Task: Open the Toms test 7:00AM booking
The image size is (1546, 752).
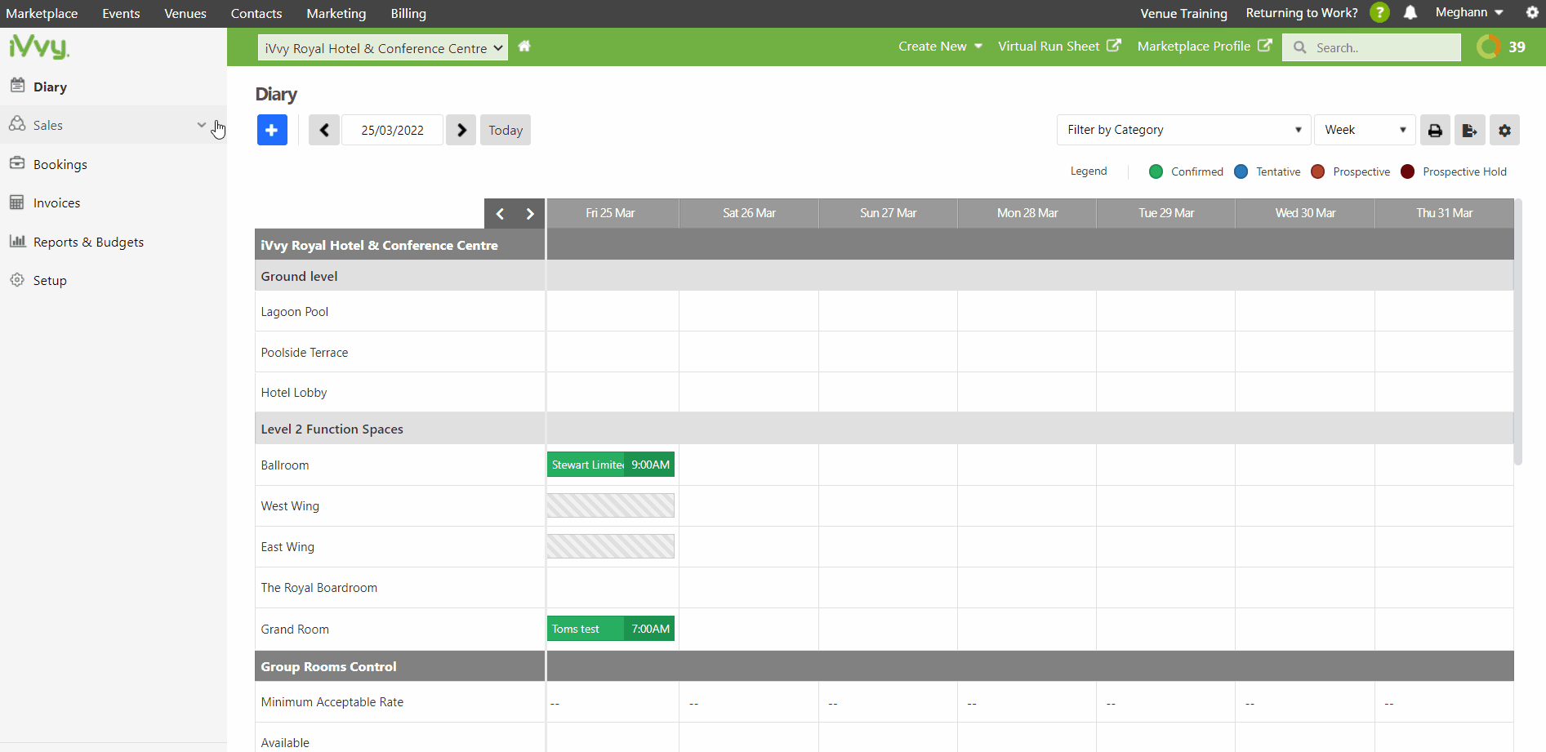Action: pos(611,629)
